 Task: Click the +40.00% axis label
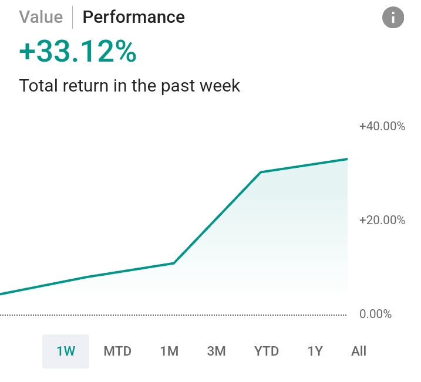click(x=382, y=126)
